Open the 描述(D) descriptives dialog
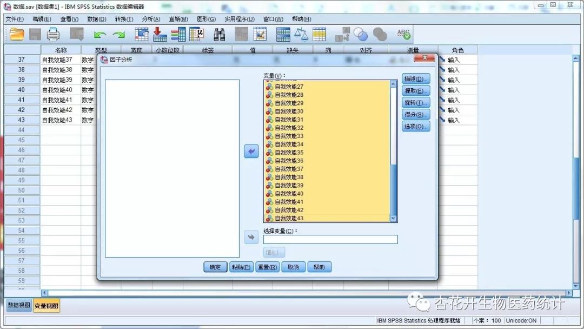Screen dimensions: 584x329 click(x=414, y=78)
